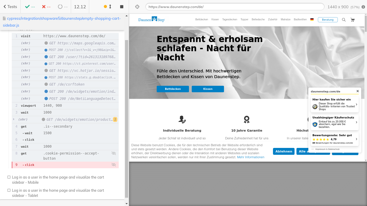Click the URL address field in the runner

click(x=235, y=7)
